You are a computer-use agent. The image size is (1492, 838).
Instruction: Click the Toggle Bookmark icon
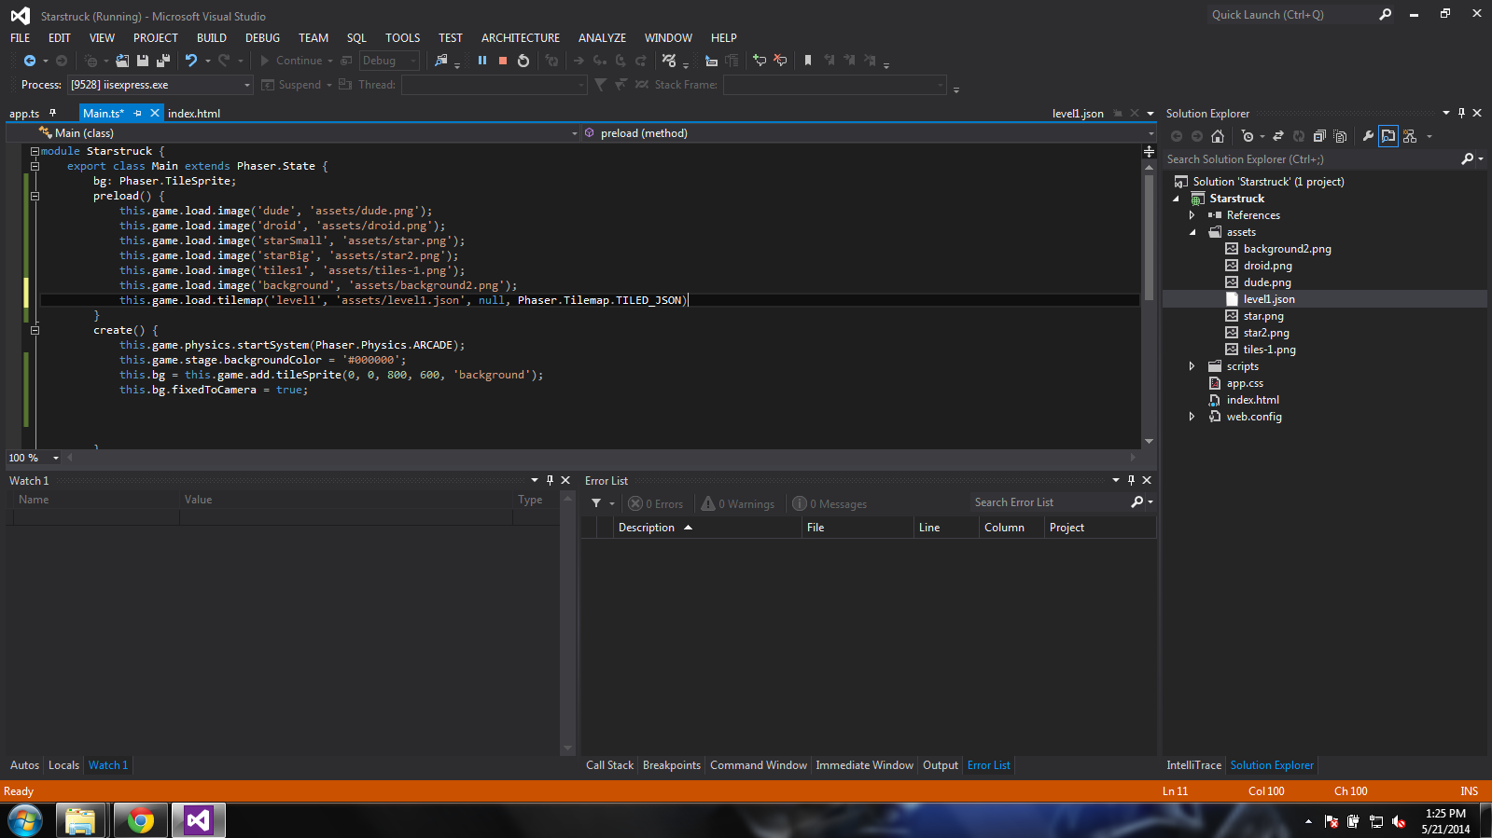808,61
